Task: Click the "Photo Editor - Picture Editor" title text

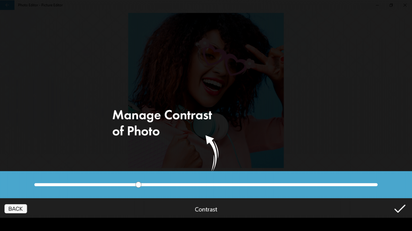Action: click(41, 5)
